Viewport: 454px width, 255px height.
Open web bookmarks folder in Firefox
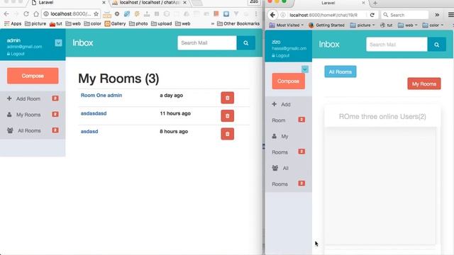click(407, 25)
